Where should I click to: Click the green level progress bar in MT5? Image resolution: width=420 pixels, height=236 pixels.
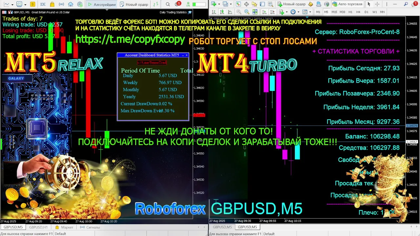(x=199, y=5)
